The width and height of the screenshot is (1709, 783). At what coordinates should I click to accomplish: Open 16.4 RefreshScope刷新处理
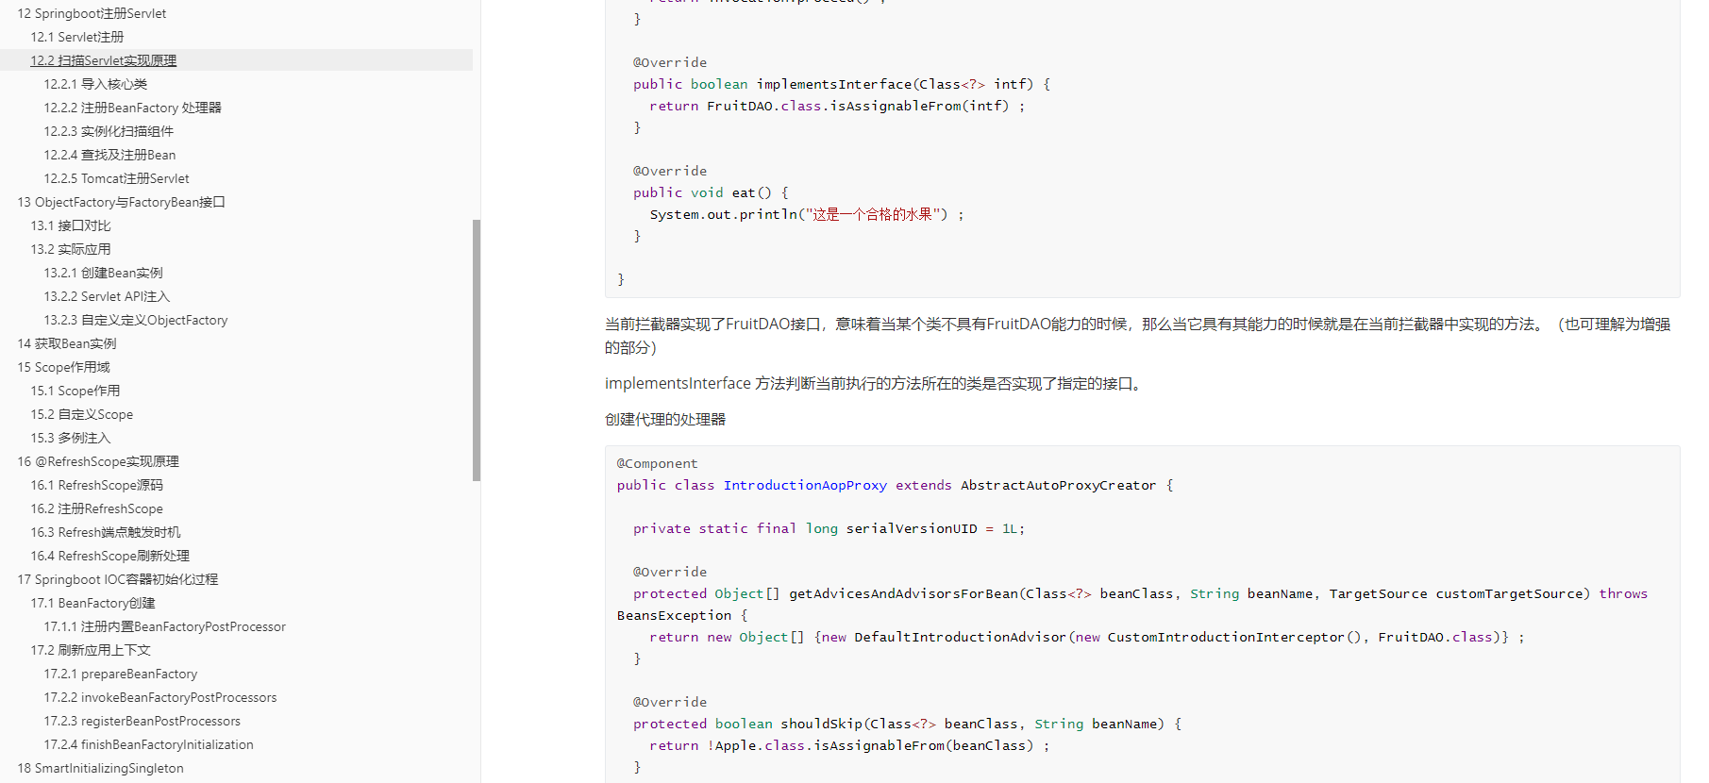[x=110, y=556]
